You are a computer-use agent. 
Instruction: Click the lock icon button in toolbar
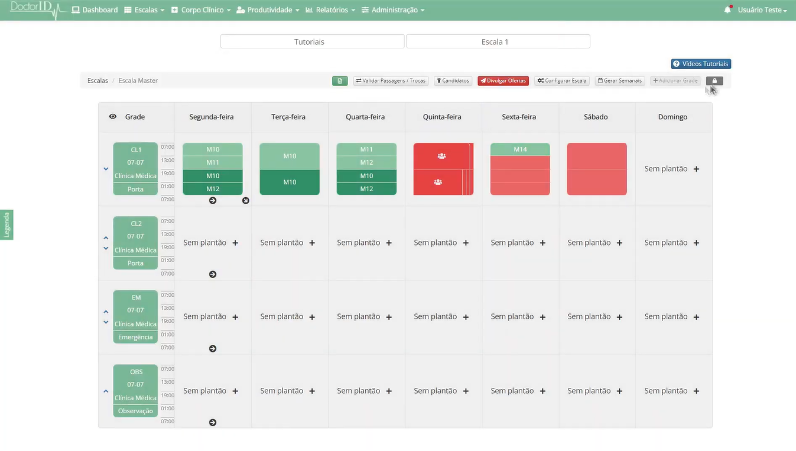coord(714,81)
